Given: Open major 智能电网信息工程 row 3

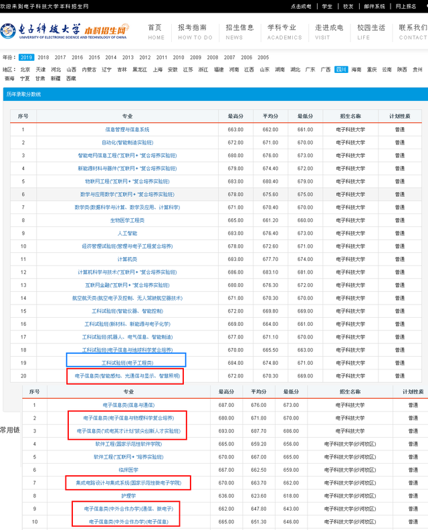Looking at the screenshot, I should 127,155.
